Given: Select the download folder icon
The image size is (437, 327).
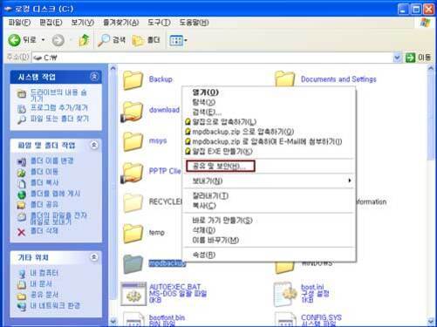Looking at the screenshot, I should (133, 111).
